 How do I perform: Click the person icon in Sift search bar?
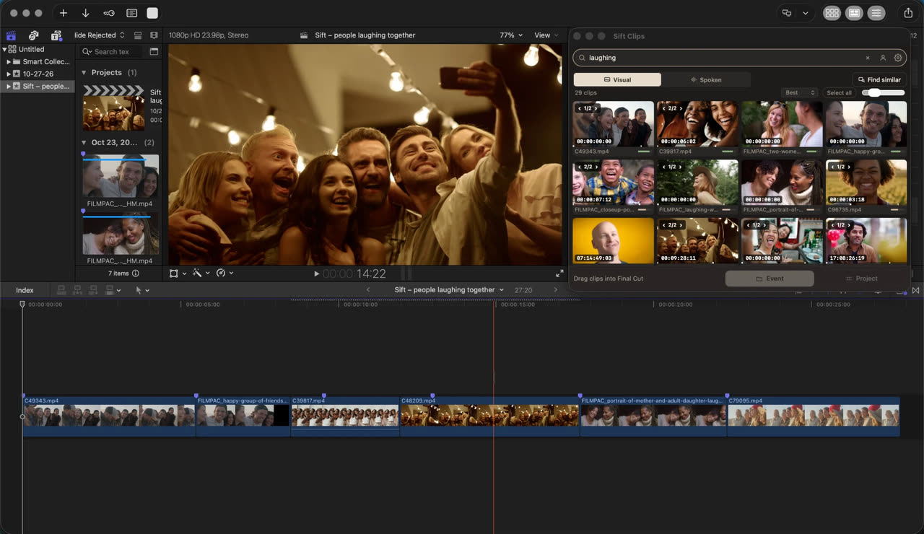pyautogui.click(x=883, y=58)
